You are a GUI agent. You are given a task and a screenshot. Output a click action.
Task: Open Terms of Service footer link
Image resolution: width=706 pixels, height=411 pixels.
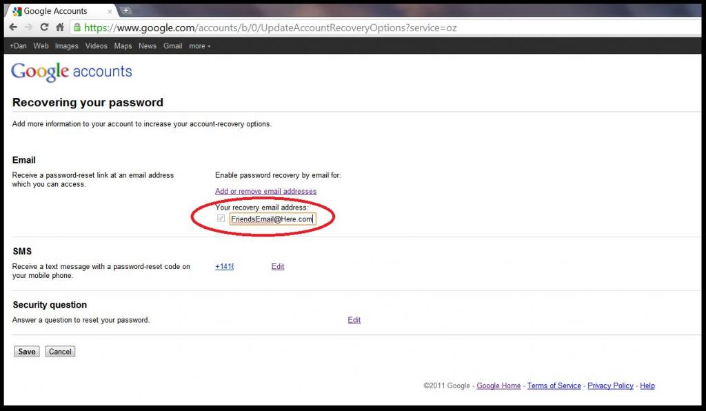(x=554, y=385)
